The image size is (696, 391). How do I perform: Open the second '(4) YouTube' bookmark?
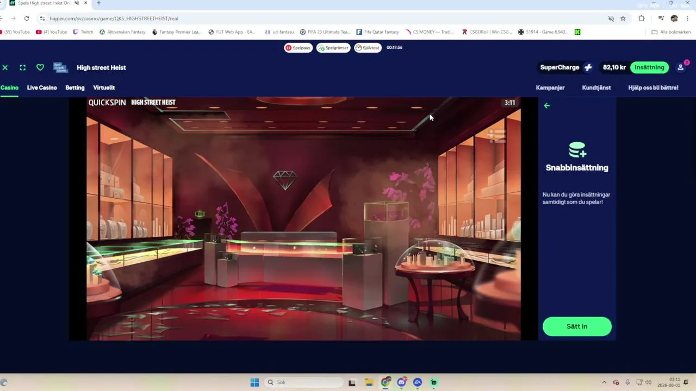[51, 32]
